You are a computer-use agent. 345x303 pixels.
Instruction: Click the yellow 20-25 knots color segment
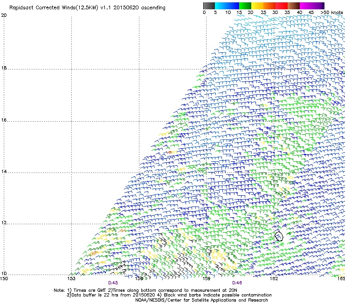click(257, 6)
